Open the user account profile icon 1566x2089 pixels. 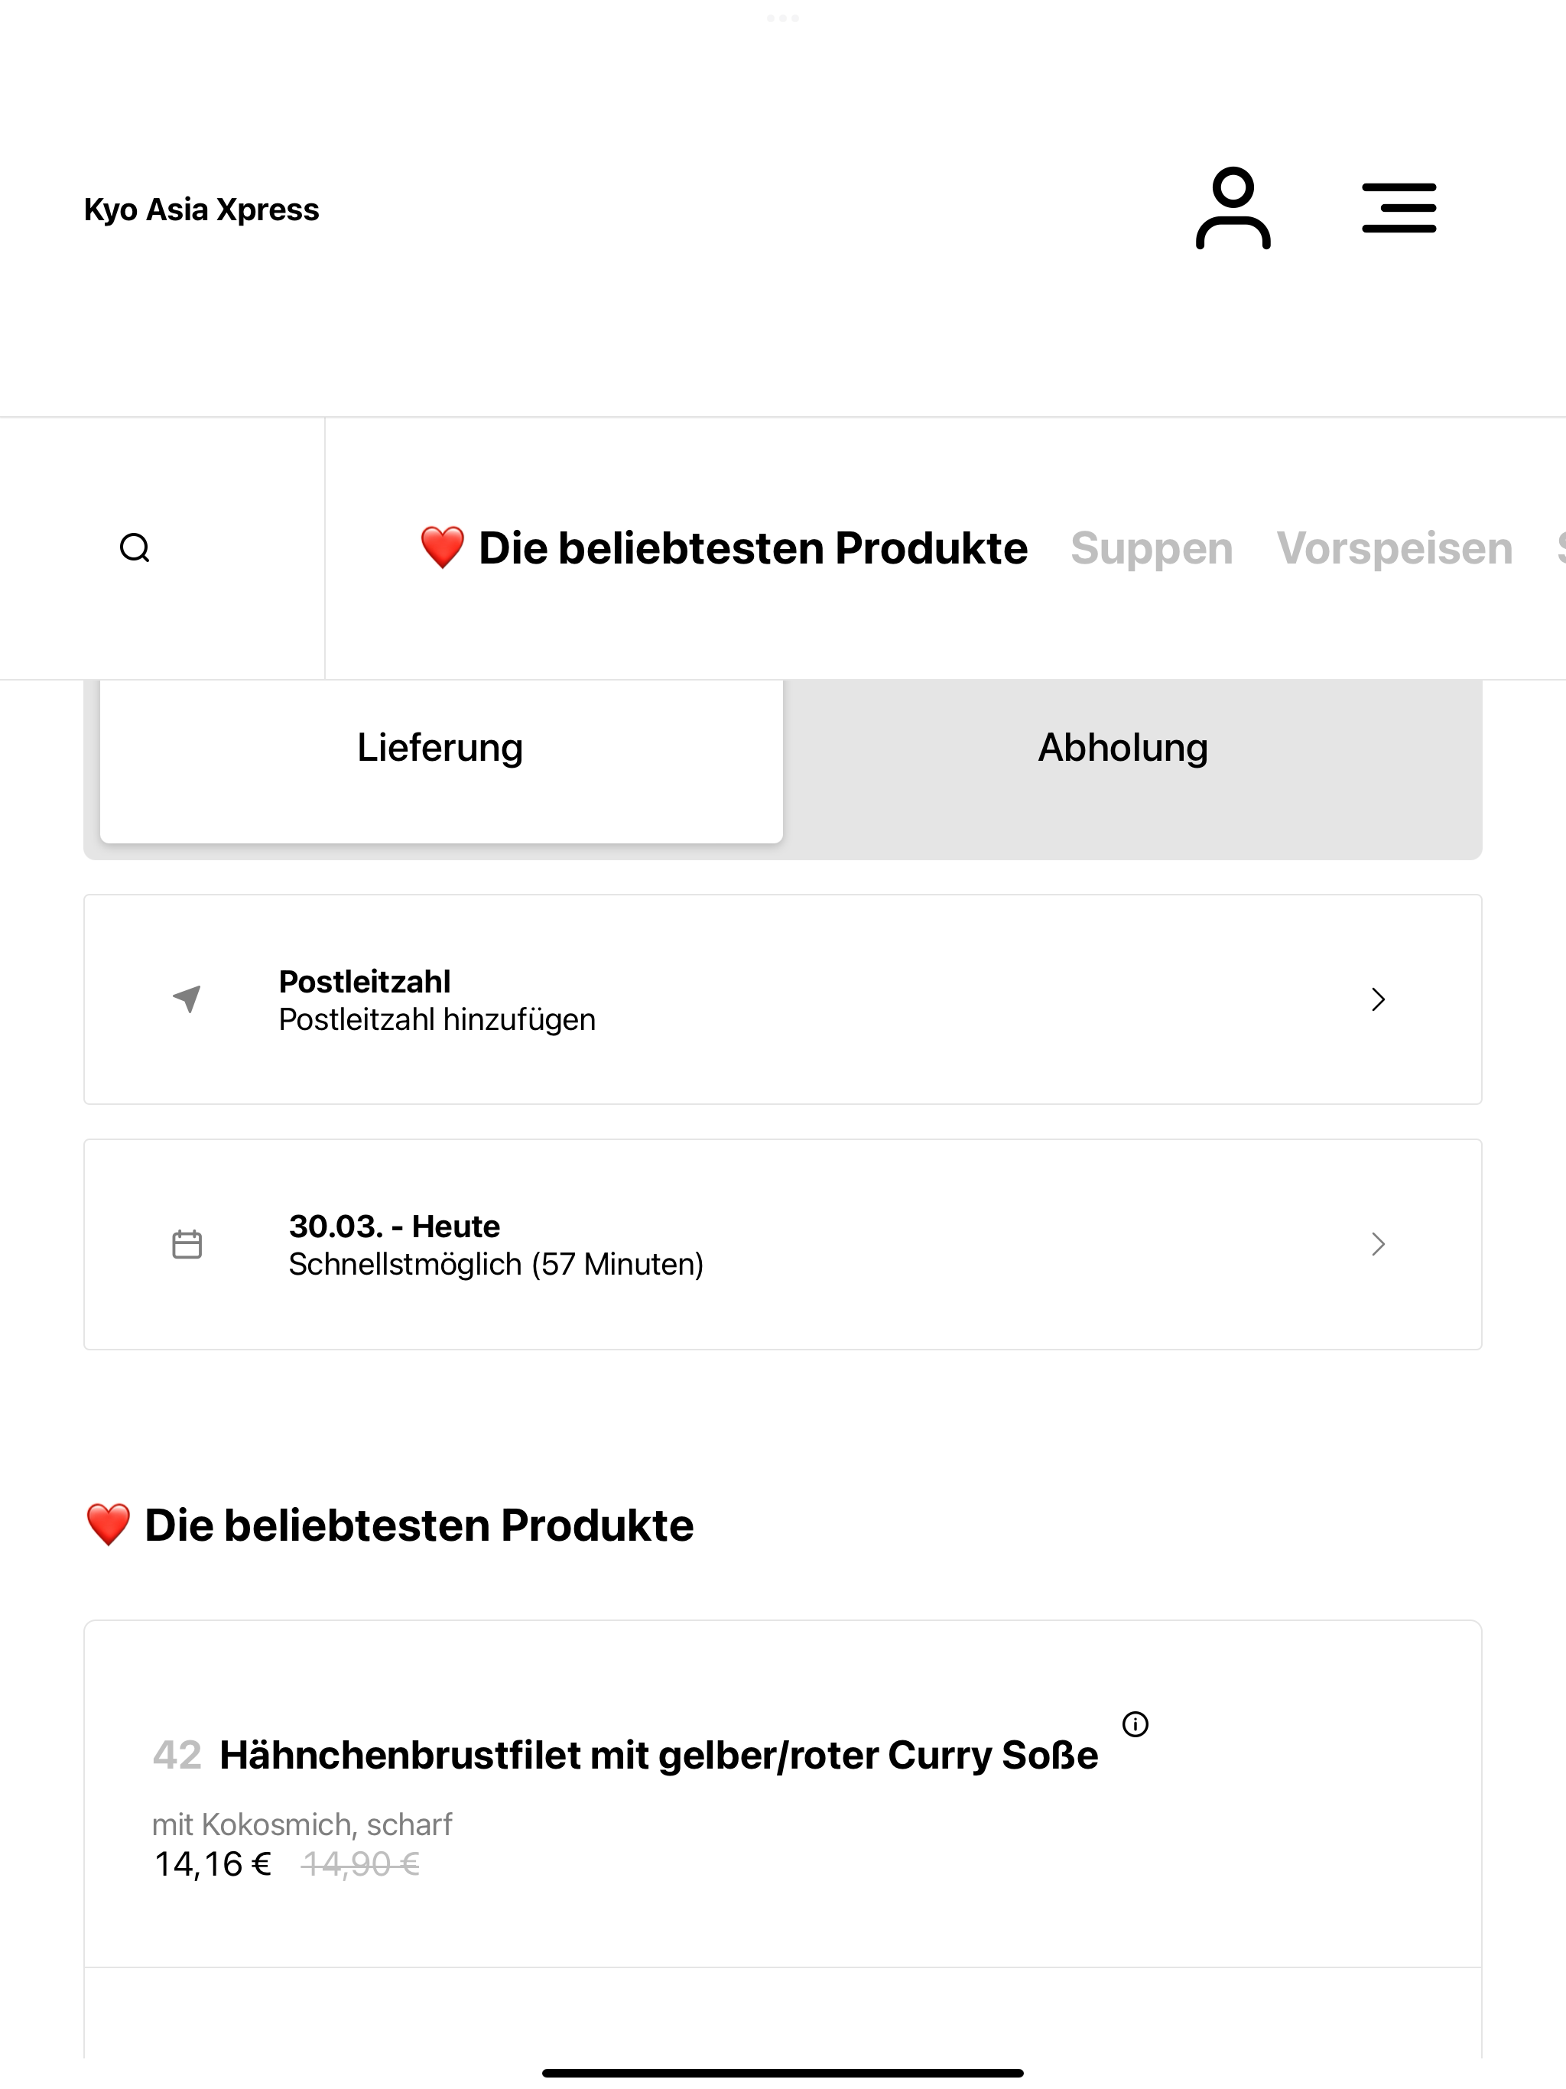click(x=1233, y=208)
